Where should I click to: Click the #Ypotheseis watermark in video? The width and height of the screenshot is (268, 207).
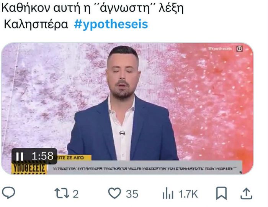pos(220,49)
